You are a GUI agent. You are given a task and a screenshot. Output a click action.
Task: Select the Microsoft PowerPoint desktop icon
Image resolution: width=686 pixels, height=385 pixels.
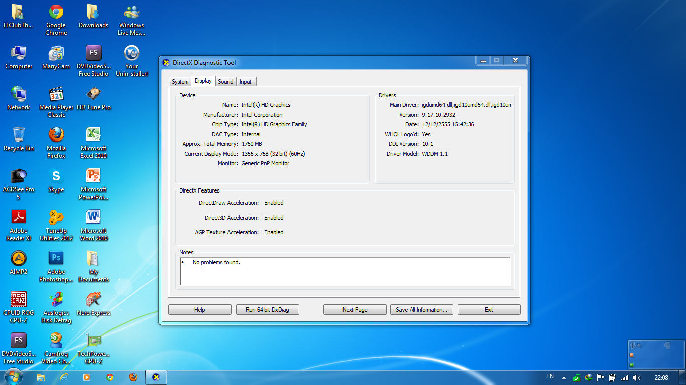click(x=93, y=184)
